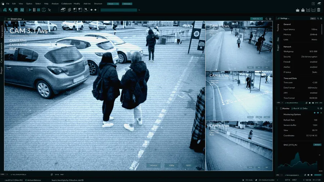Viewport: 324px width, 182px height.
Task: Click the Refresh button in Monitor panel
Action: 317,145
